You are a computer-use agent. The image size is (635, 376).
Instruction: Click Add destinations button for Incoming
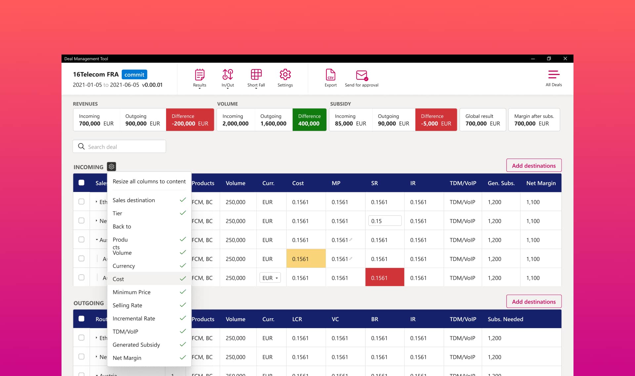tap(533, 166)
